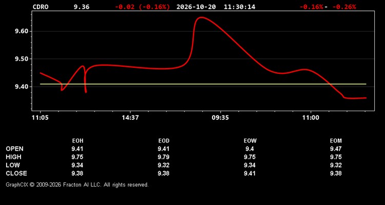
Task: Click the red price line peak
Action: (201, 17)
